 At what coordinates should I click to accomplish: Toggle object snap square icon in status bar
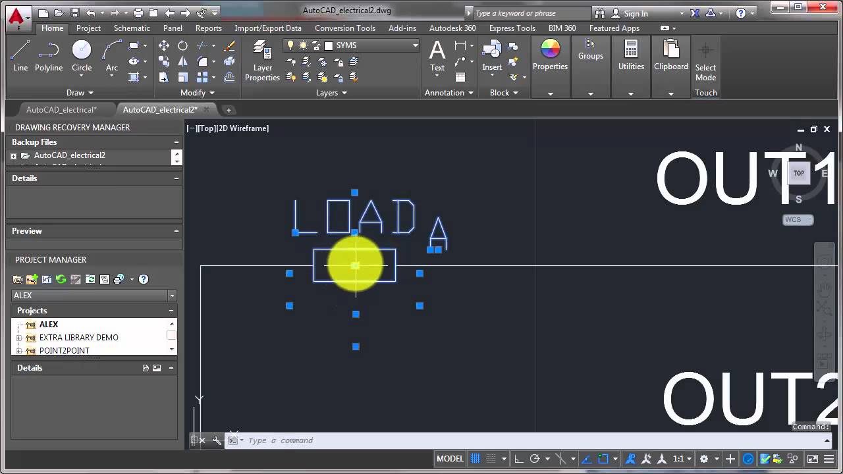click(603, 459)
